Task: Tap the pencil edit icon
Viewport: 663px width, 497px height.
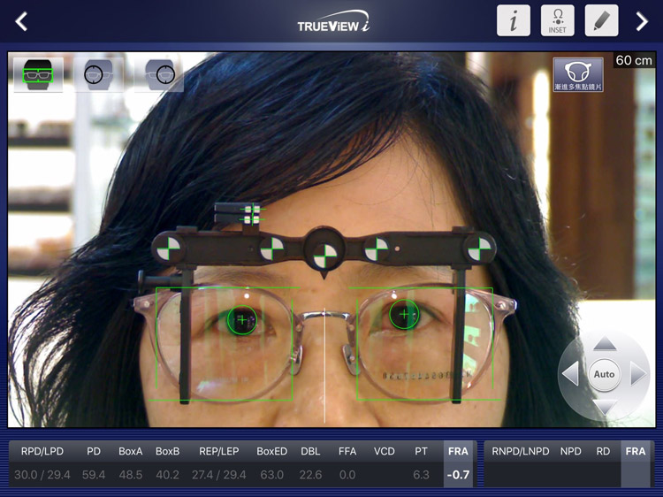Action: point(601,21)
